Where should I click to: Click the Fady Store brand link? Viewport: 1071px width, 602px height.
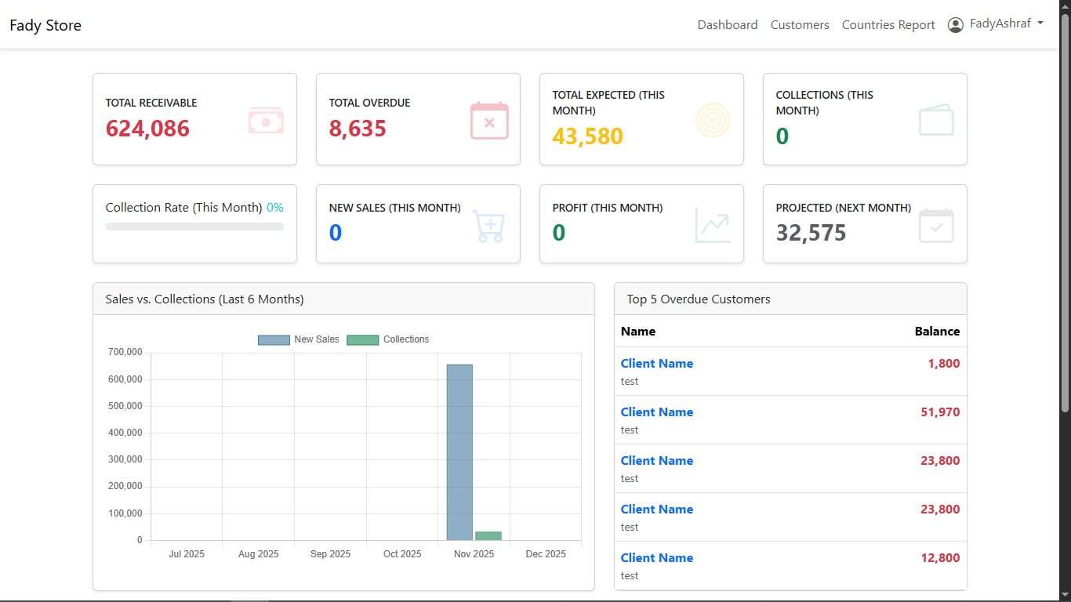click(45, 25)
